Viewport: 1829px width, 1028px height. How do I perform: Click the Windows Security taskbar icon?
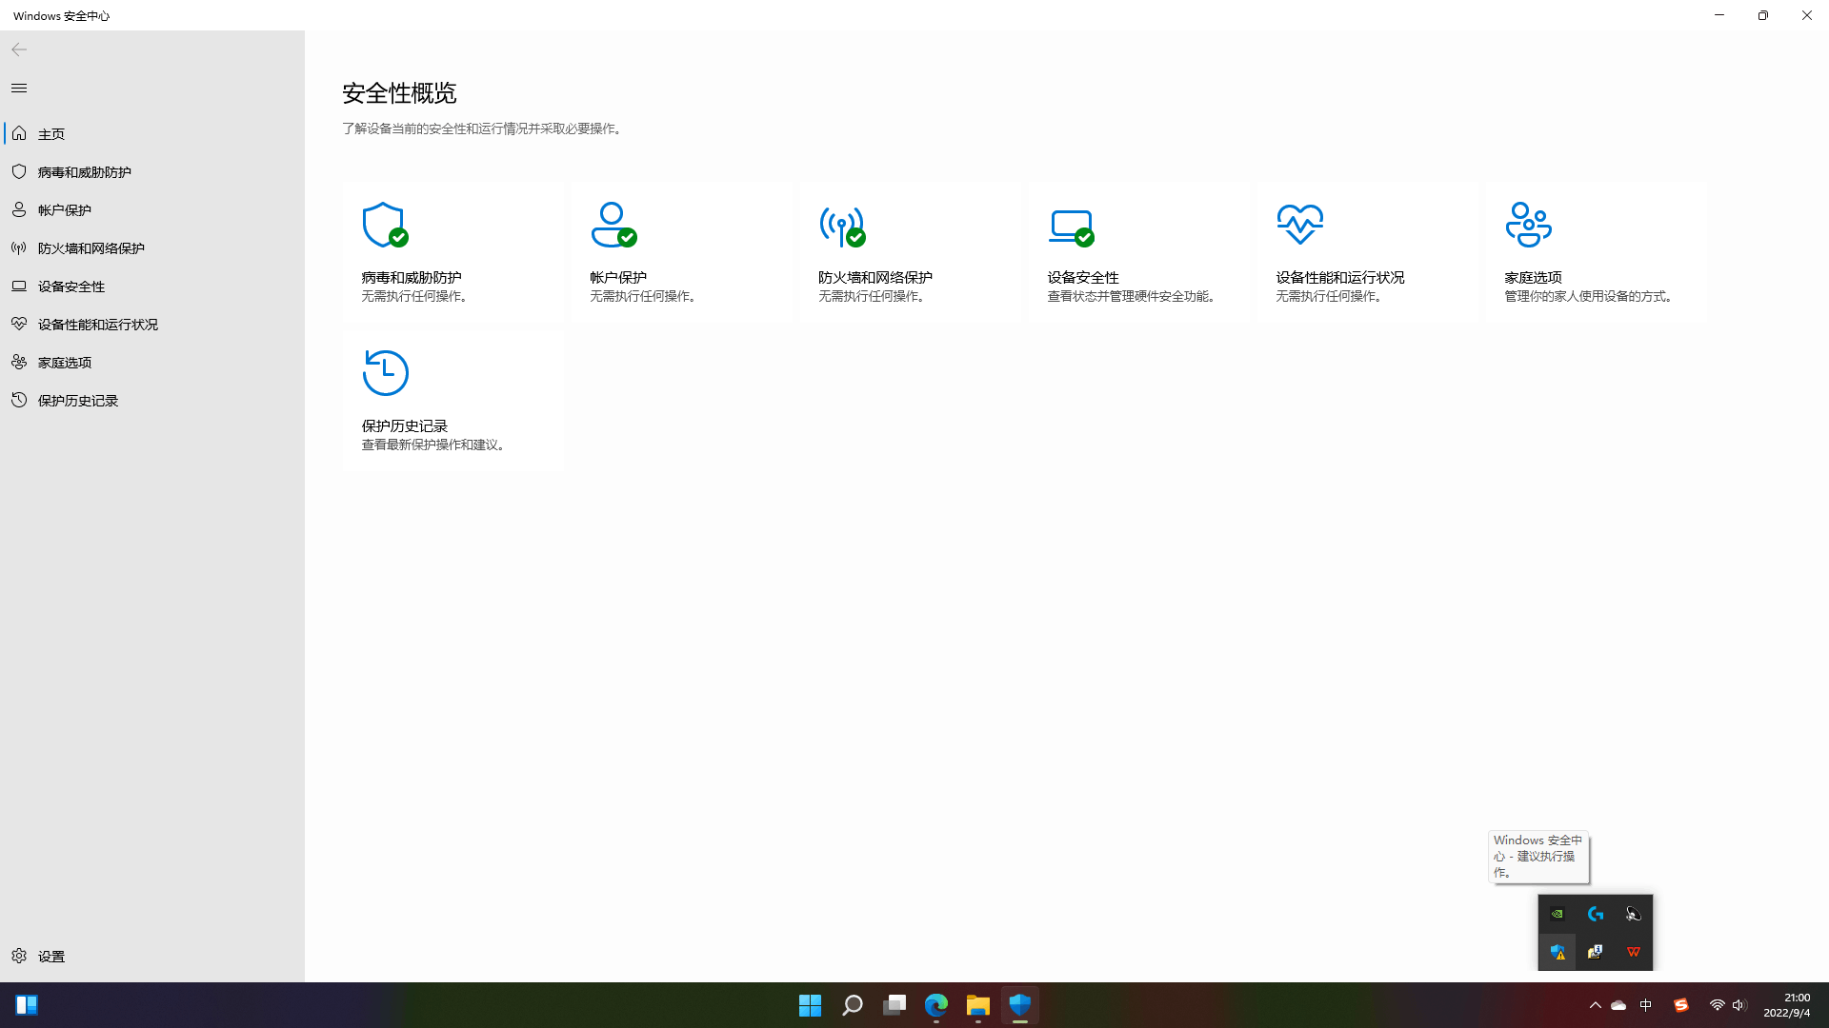1020,1005
